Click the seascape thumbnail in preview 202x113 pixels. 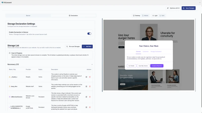pos(133,80)
